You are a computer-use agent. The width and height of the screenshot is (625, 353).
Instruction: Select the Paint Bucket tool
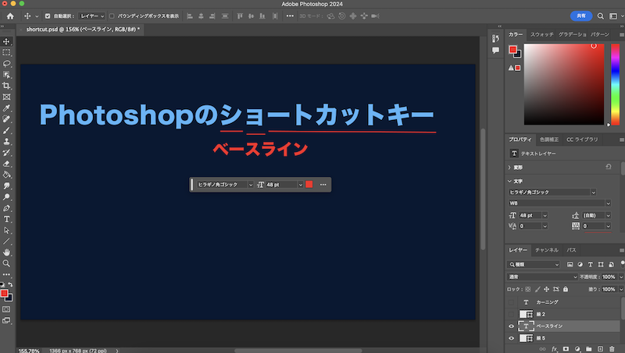6,175
